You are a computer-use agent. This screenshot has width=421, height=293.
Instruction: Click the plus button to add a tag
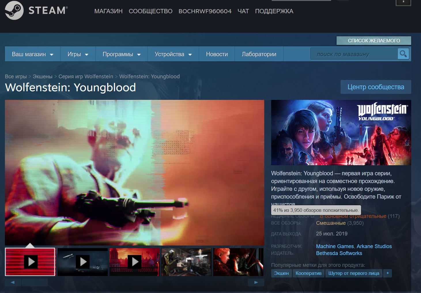pos(388,273)
